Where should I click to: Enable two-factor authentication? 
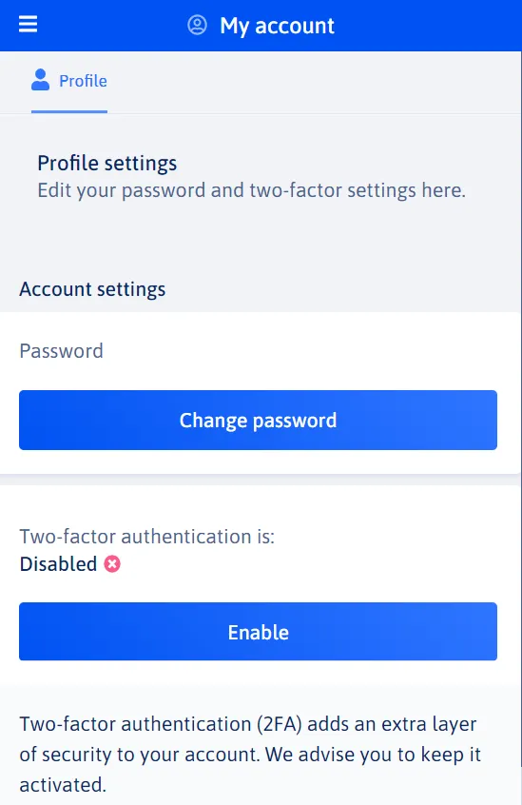click(258, 632)
